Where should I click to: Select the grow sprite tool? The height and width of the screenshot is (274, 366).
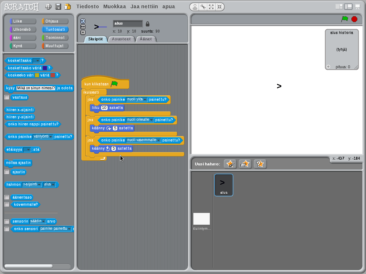pos(211,7)
